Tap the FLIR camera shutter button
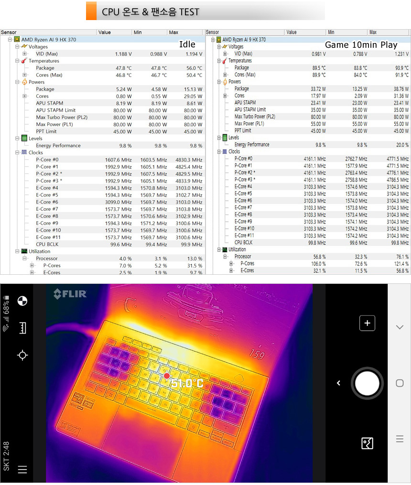 [367, 383]
